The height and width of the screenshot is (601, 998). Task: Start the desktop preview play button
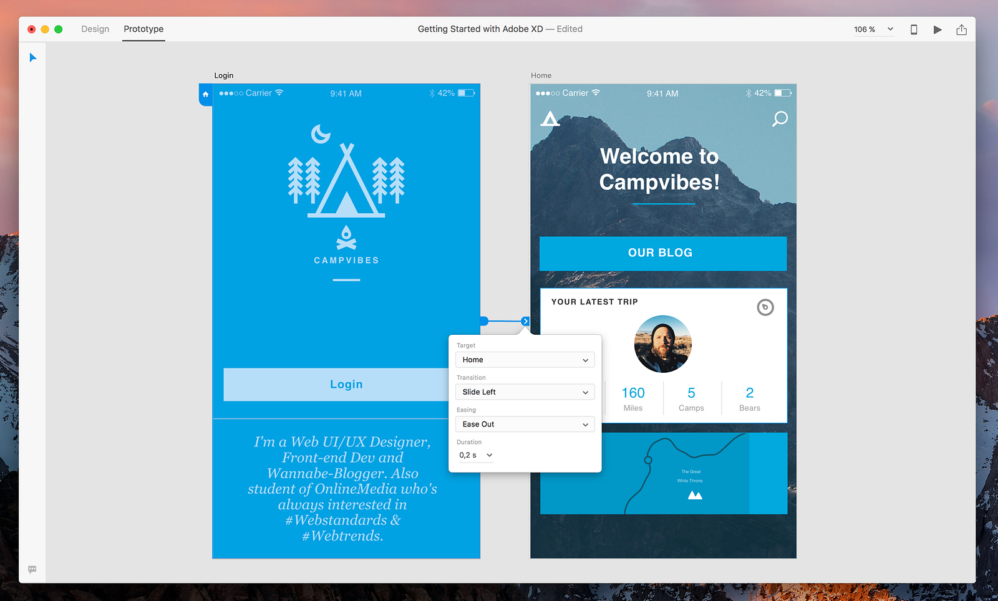click(937, 29)
